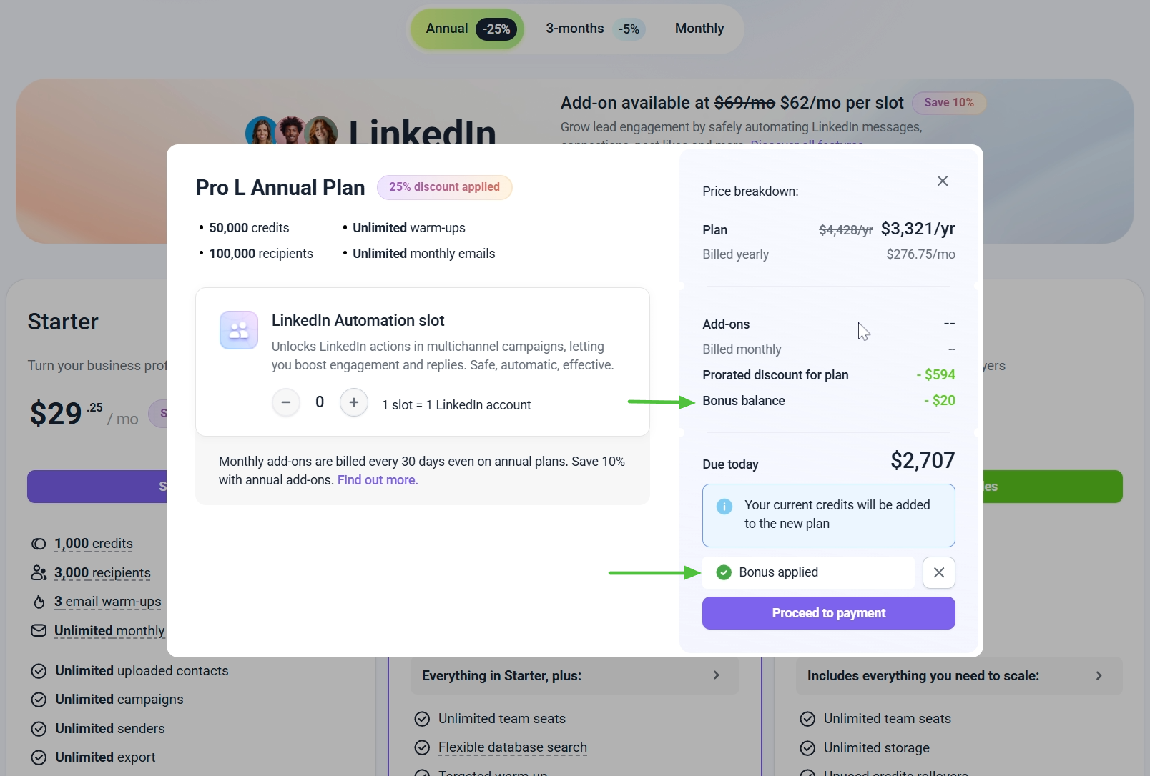Image resolution: width=1150 pixels, height=776 pixels.
Task: Click the Save 10% badge
Action: tap(949, 103)
